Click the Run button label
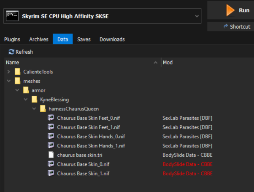Viewport: 254px width, 192px height. [x=244, y=11]
